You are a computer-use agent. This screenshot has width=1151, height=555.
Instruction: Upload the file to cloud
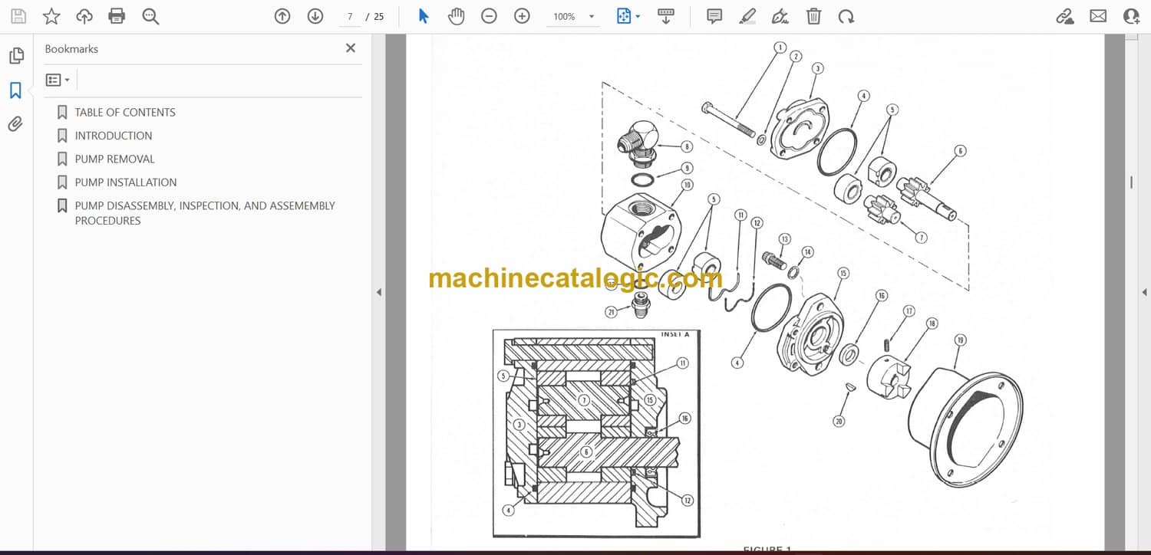tap(84, 16)
